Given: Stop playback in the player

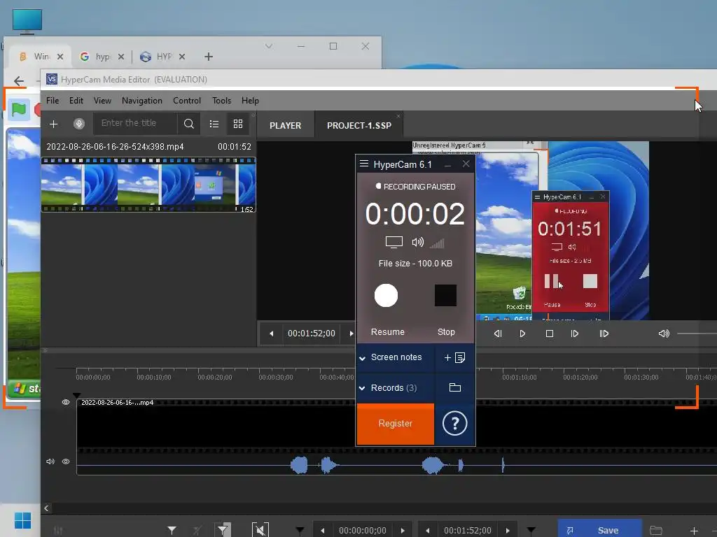Looking at the screenshot, I should [550, 334].
